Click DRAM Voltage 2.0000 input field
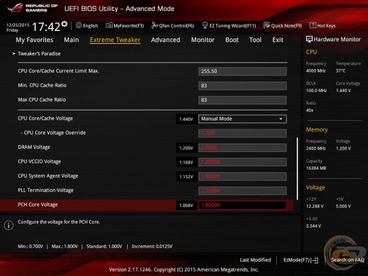The width and height of the screenshot is (368, 276). pyautogui.click(x=243, y=148)
